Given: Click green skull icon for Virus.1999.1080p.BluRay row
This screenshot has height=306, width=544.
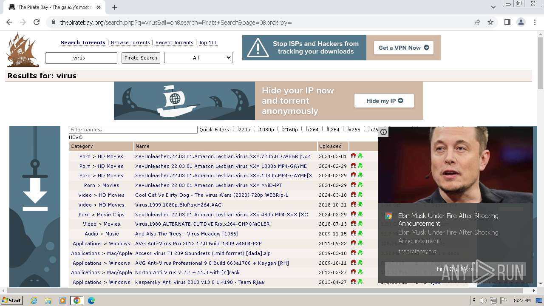Looking at the screenshot, I should click(360, 204).
